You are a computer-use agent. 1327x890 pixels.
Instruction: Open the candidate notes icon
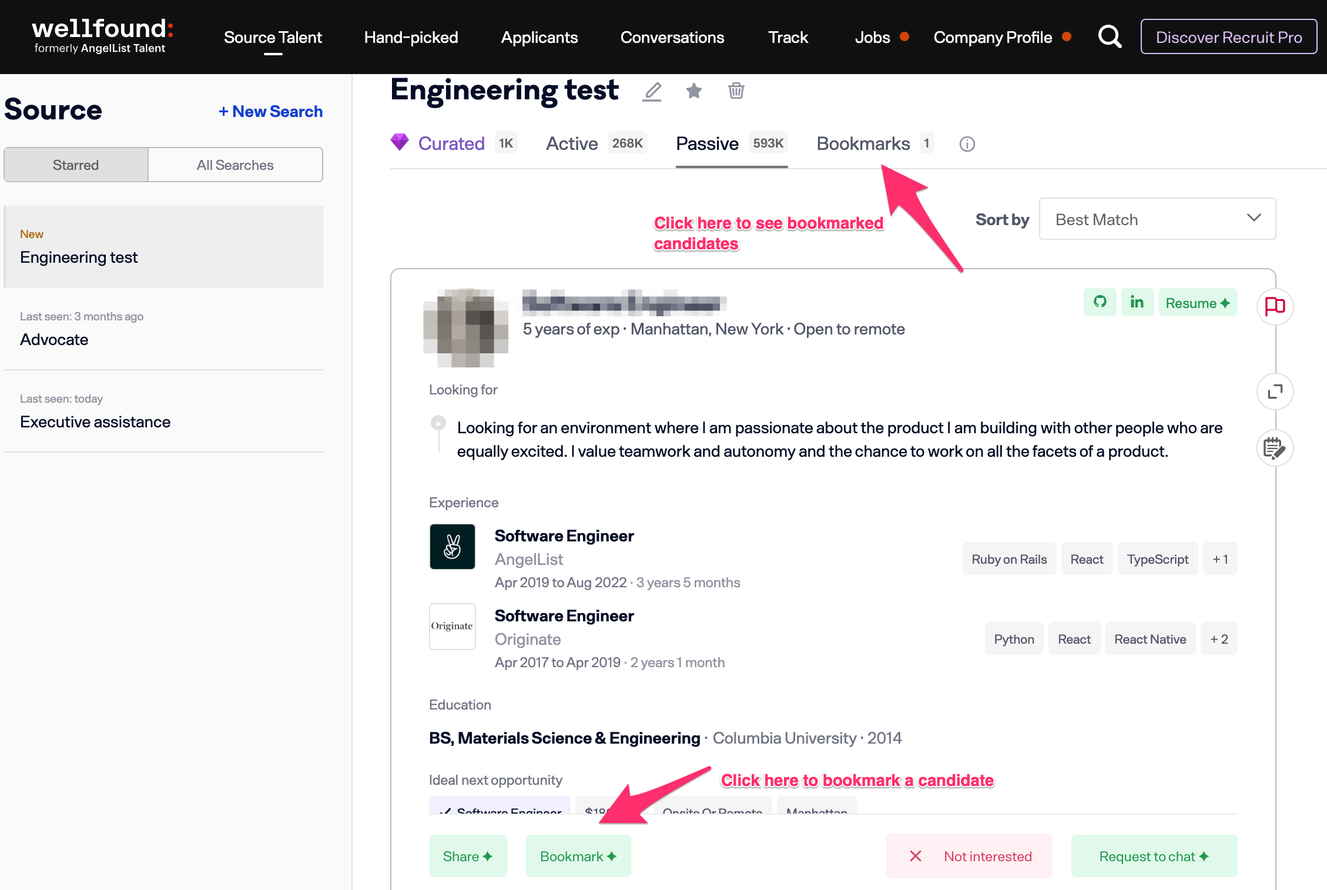[1275, 449]
